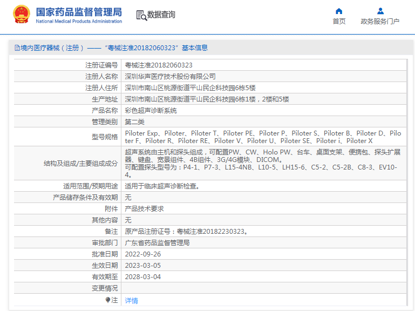
Task: Click the 结构及组成/主要组成成分 label
Action: tap(81, 164)
